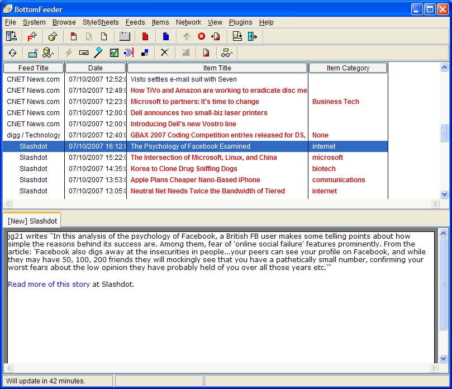
Task: Click the blue flag marker icon
Action: (x=98, y=53)
